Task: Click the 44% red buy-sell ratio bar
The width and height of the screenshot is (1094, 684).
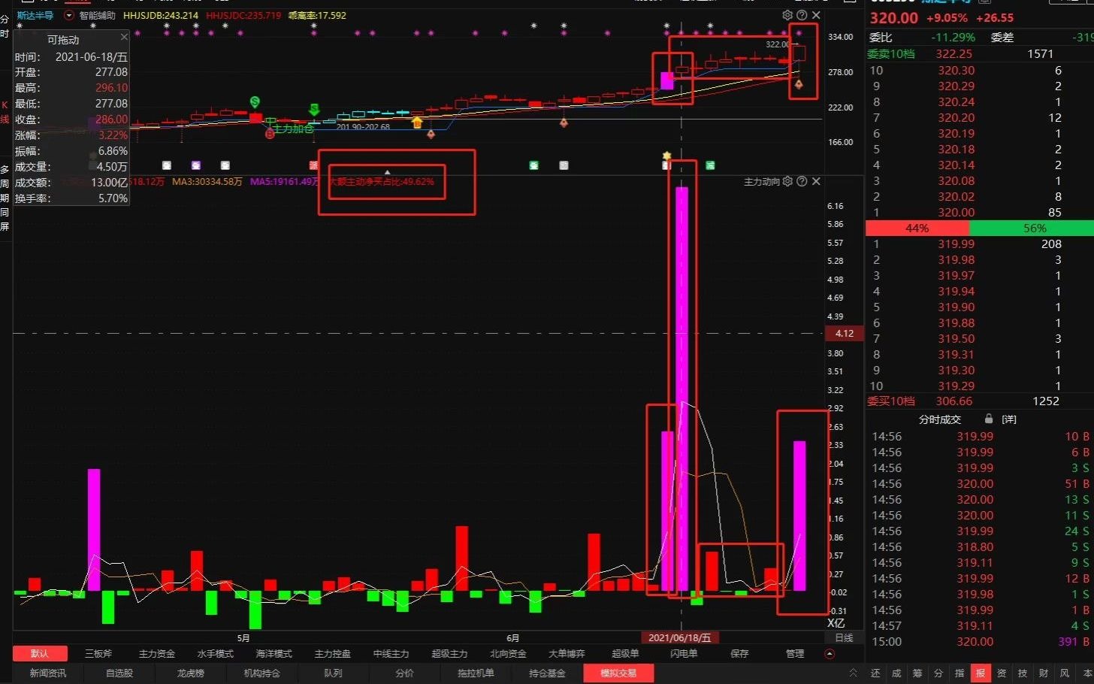Action: pyautogui.click(x=917, y=228)
